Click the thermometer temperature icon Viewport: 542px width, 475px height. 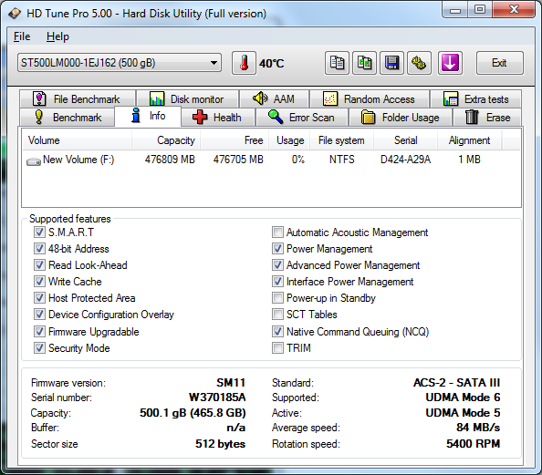244,63
